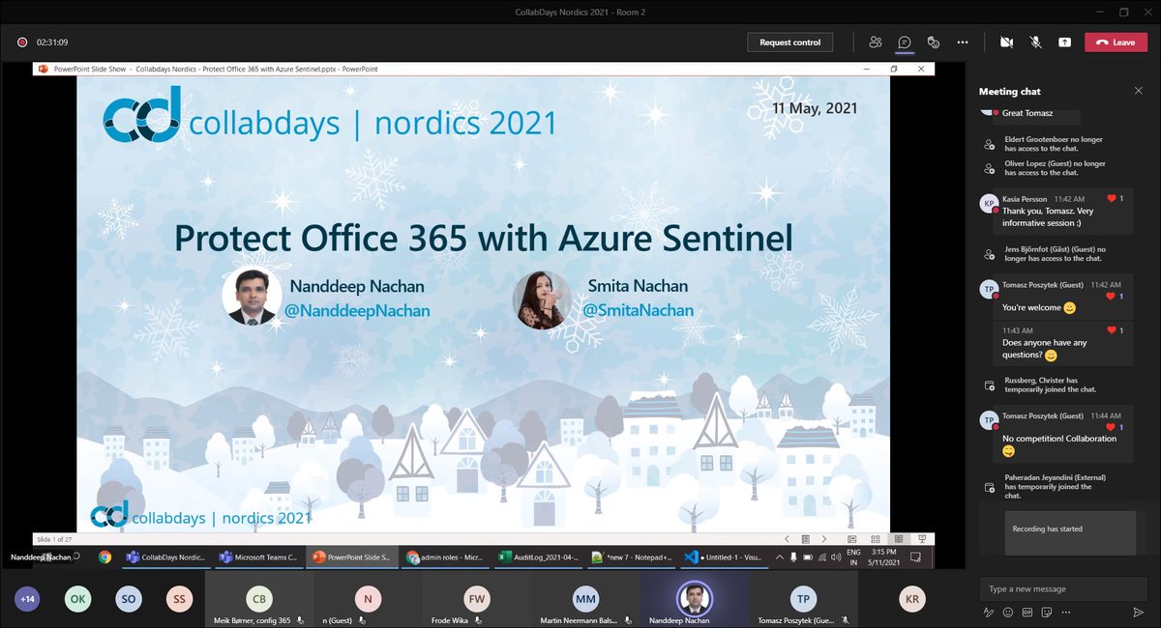Image resolution: width=1161 pixels, height=628 pixels.
Task: Select "Recording has started" notification
Action: pyautogui.click(x=1069, y=532)
